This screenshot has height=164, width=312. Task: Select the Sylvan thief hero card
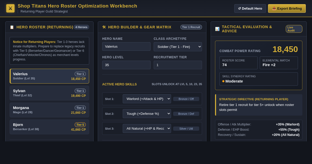pos(49,93)
